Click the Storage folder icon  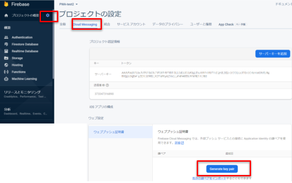coord(6,58)
